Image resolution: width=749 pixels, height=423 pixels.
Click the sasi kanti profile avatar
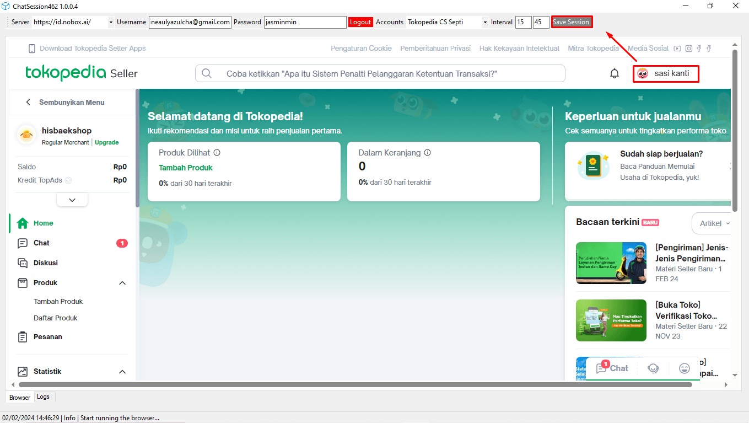pos(643,73)
